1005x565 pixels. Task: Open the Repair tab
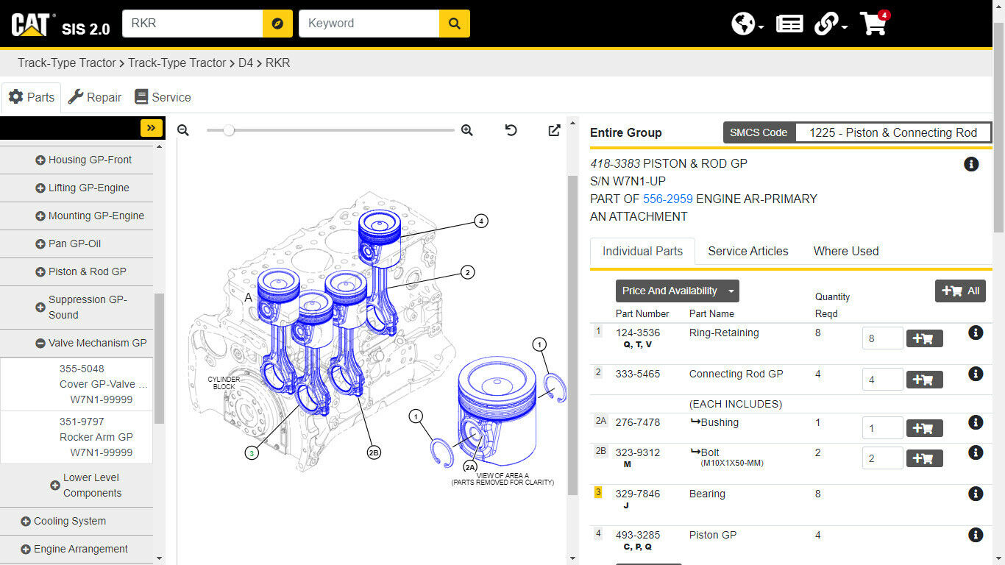click(x=95, y=97)
